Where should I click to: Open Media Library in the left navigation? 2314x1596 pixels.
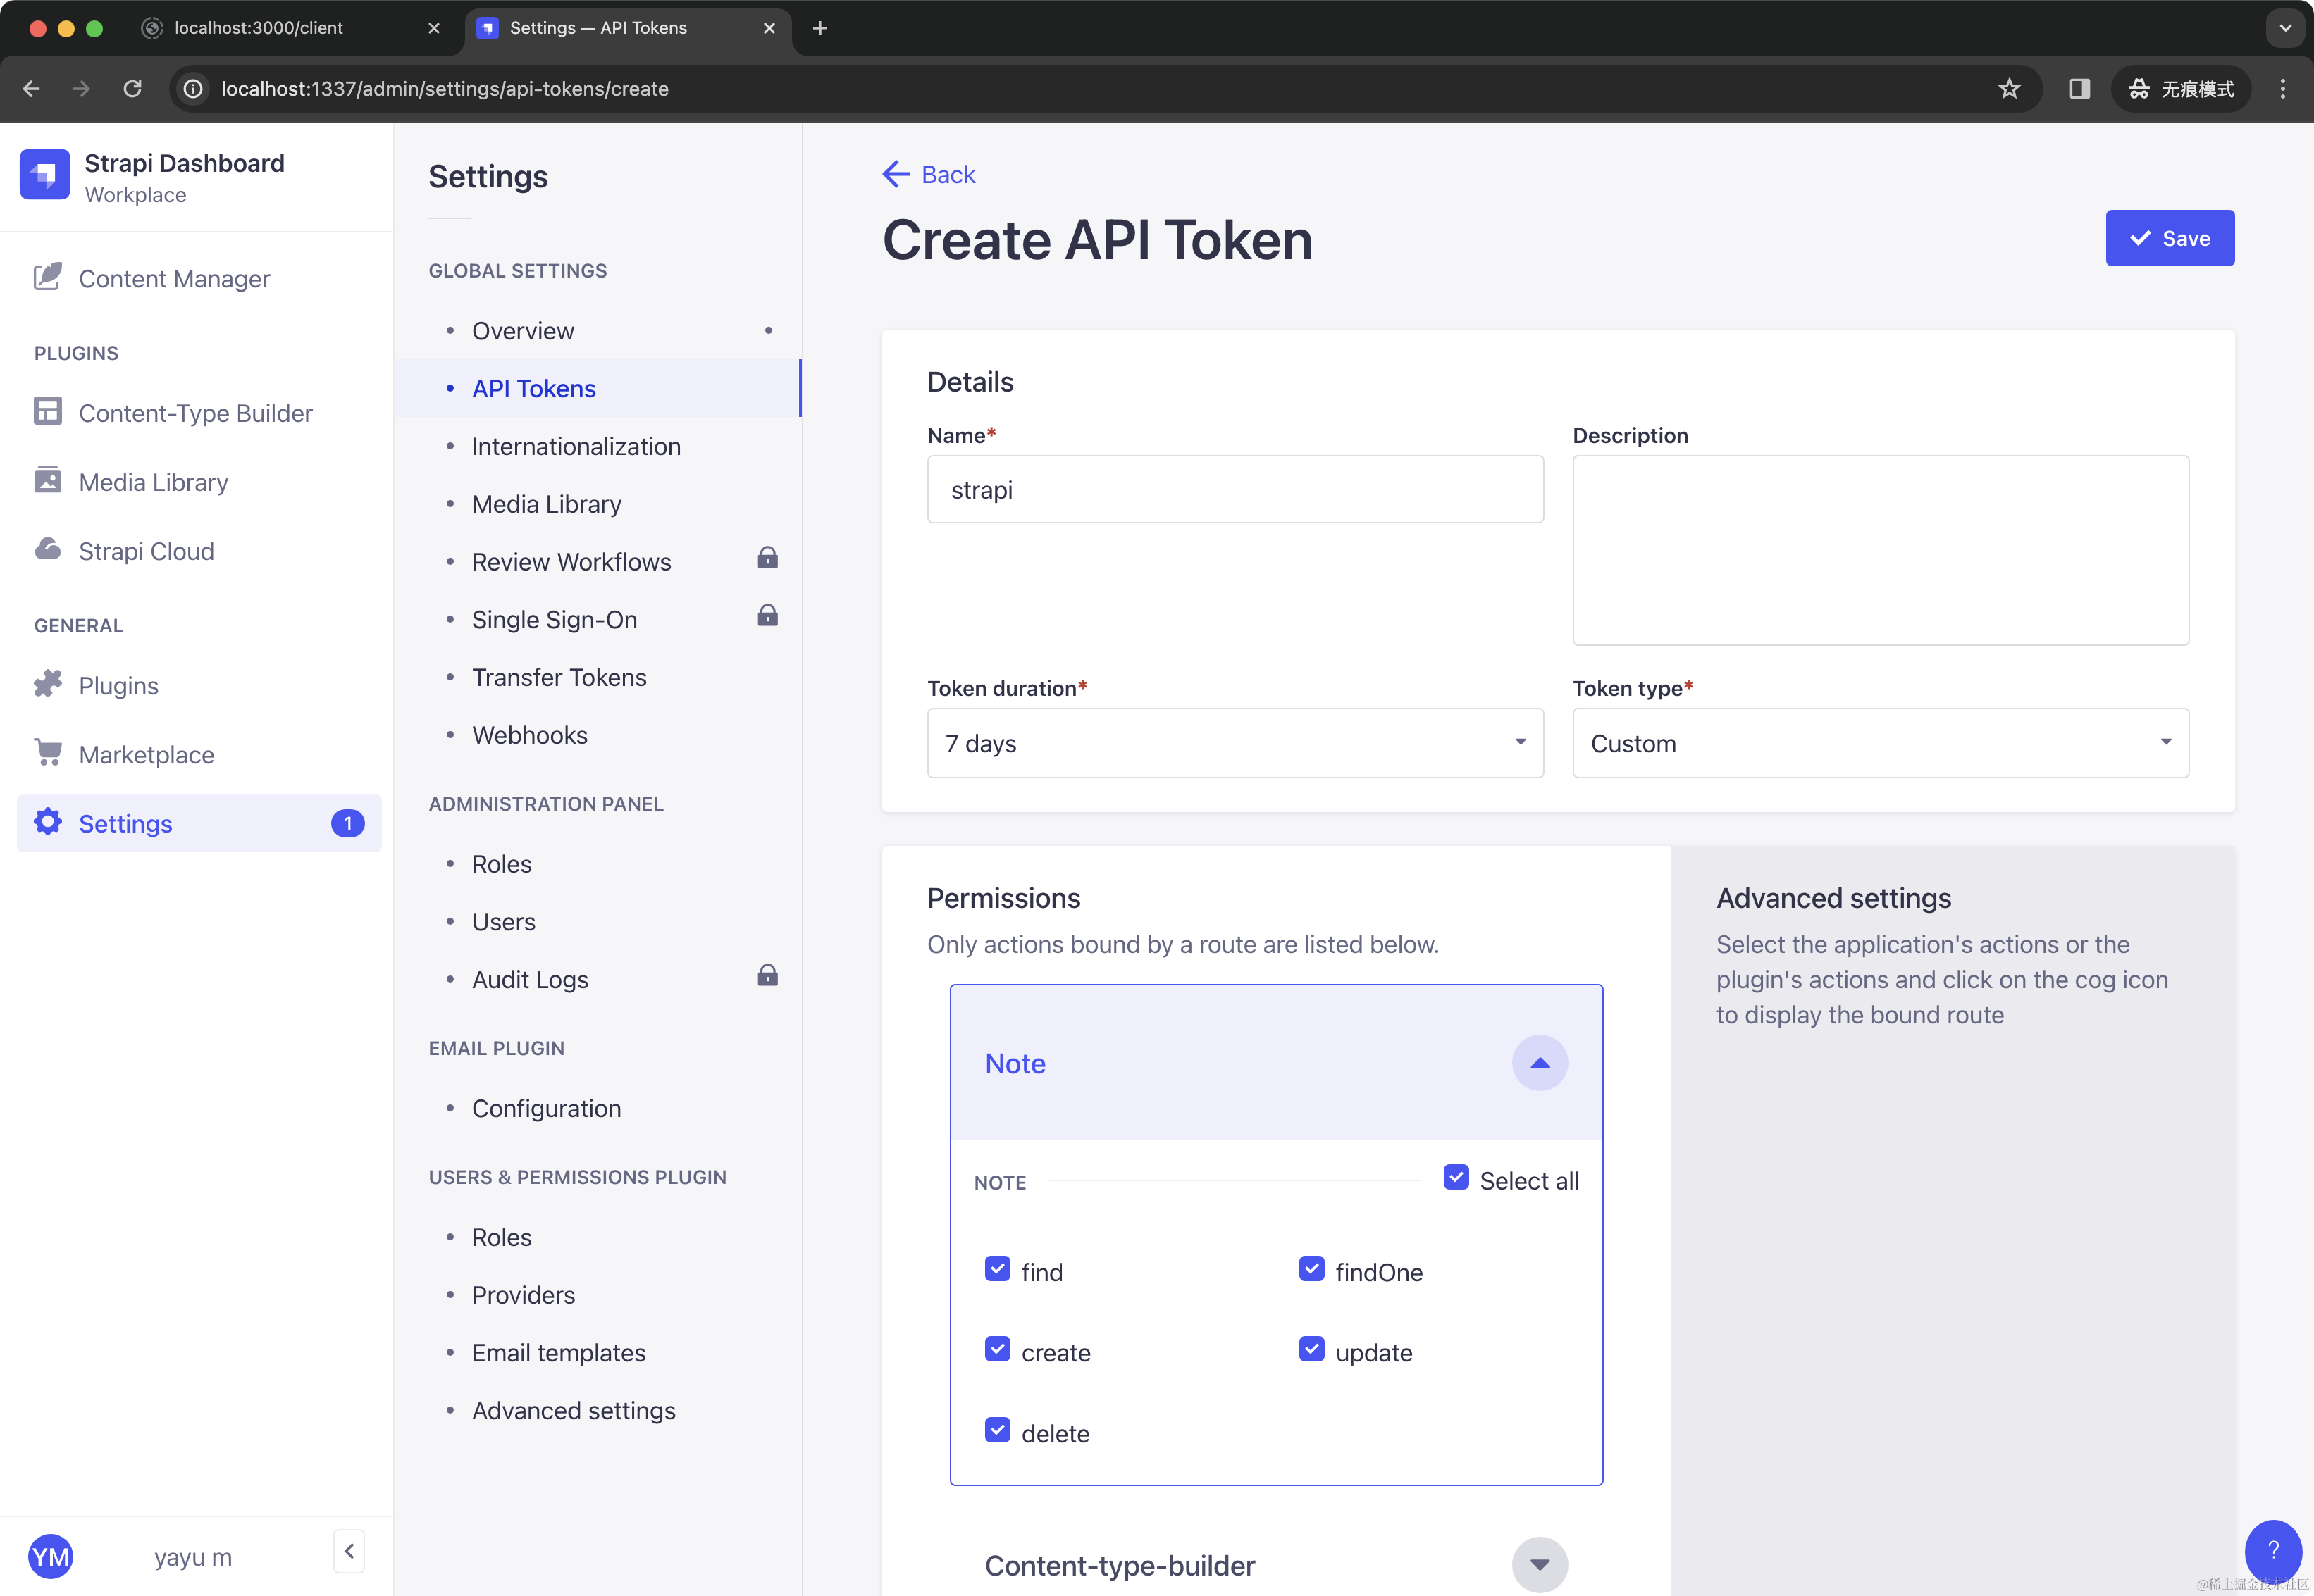(153, 482)
